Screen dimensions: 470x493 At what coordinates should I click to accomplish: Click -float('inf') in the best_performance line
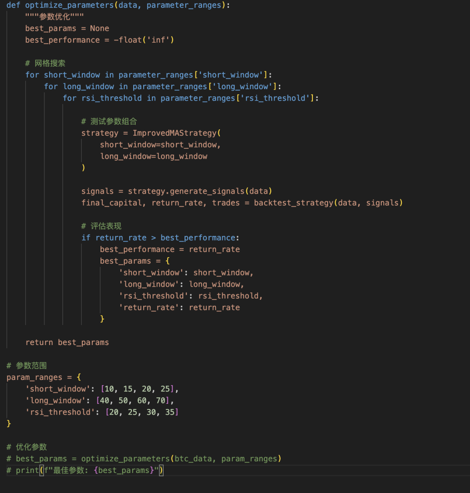pos(144,40)
